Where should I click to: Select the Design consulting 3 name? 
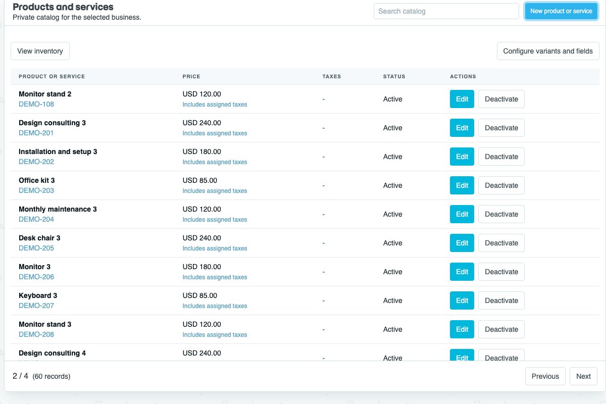52,123
